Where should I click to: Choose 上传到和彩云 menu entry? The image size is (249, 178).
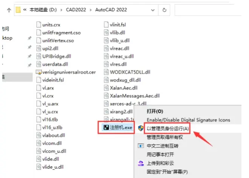(160, 163)
